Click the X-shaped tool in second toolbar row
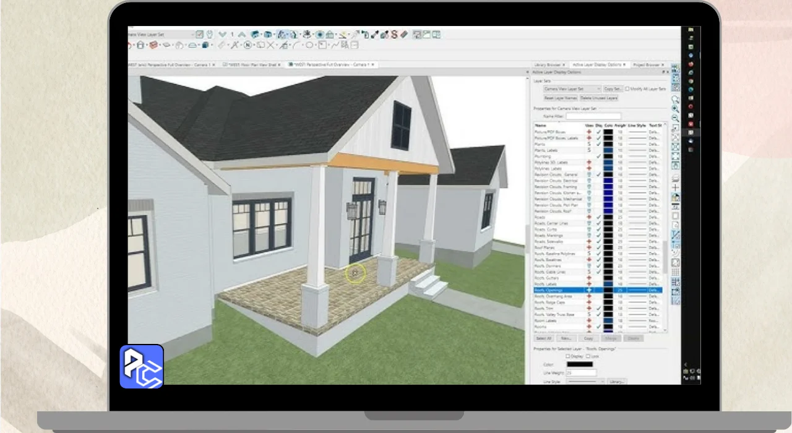 270,45
